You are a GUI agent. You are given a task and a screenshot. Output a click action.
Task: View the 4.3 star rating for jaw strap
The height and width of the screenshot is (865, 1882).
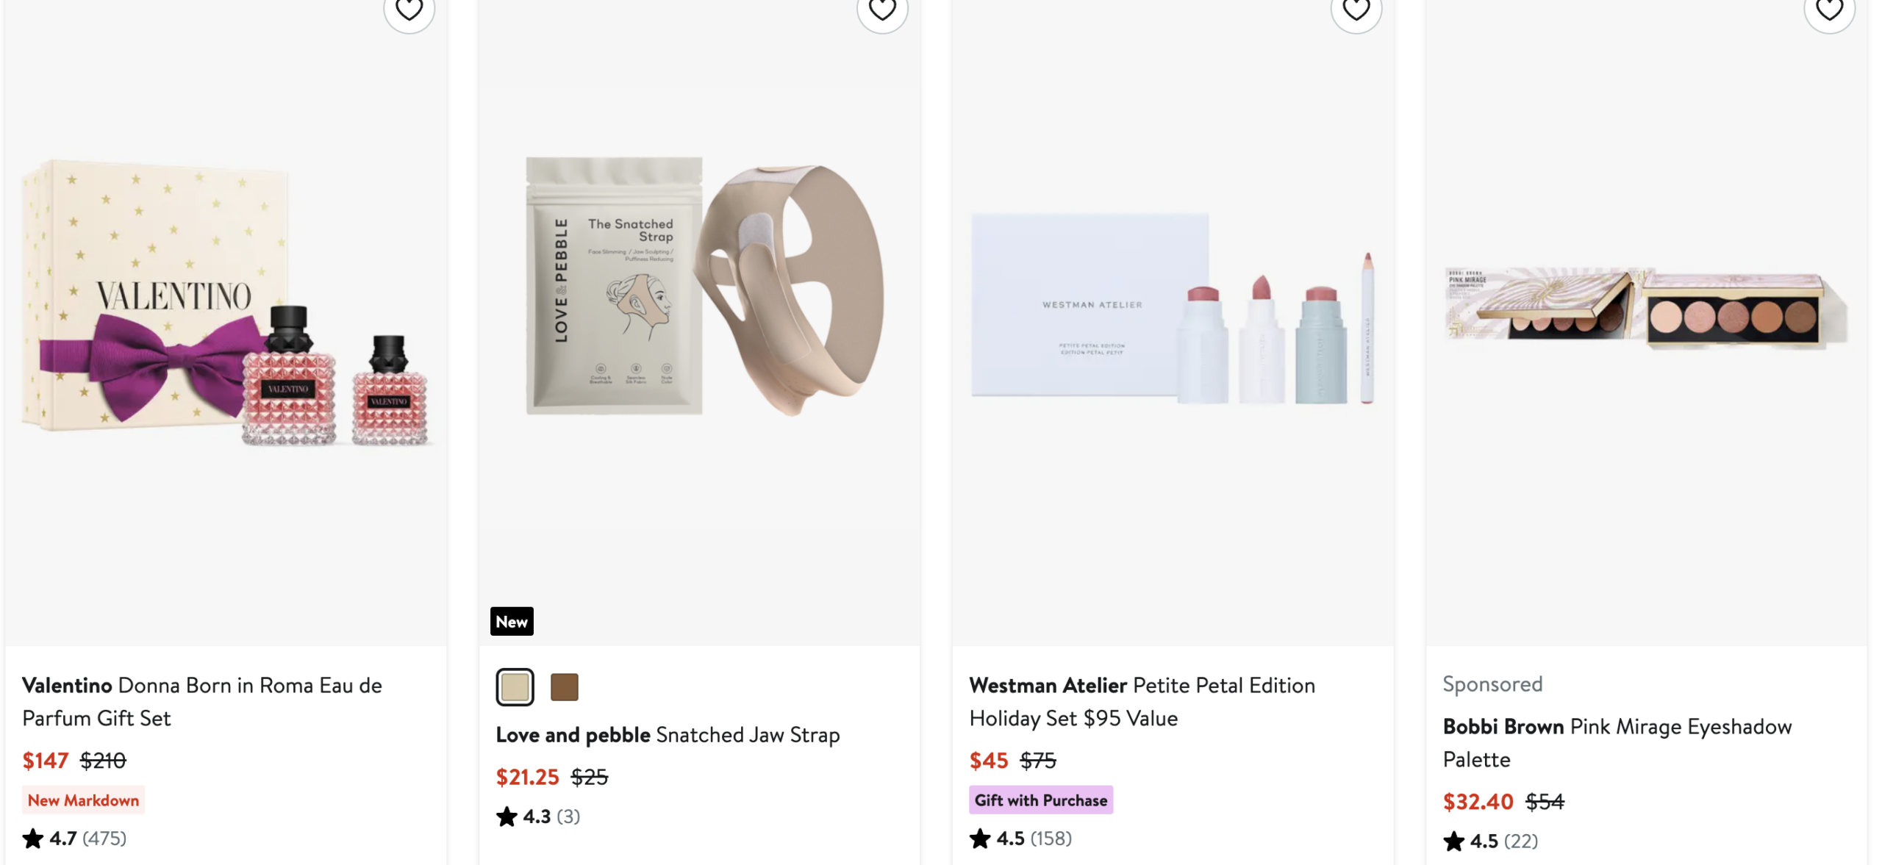pos(538,816)
